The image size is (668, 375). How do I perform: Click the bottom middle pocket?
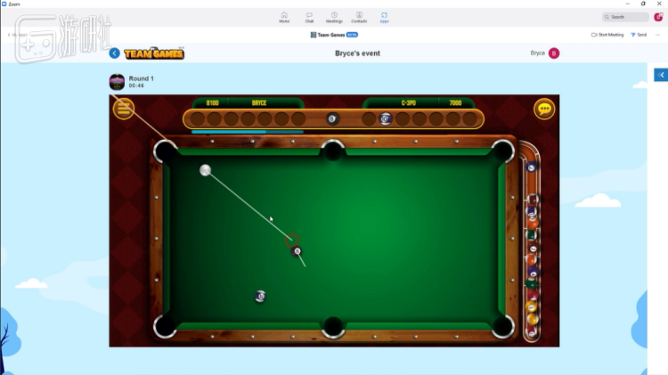pos(333,328)
